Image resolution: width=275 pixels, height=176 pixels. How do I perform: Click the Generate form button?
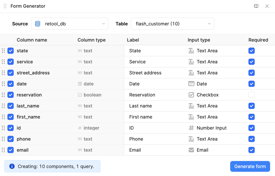coord(250,167)
